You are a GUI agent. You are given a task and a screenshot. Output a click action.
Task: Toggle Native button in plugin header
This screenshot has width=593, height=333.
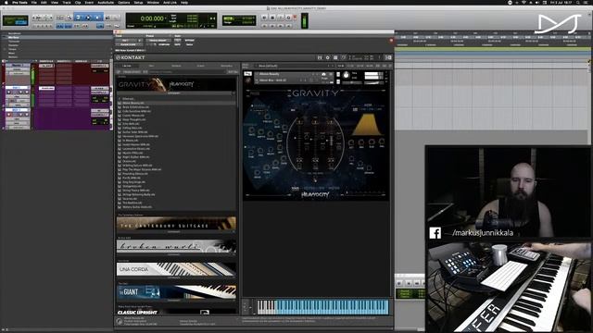click(x=189, y=44)
